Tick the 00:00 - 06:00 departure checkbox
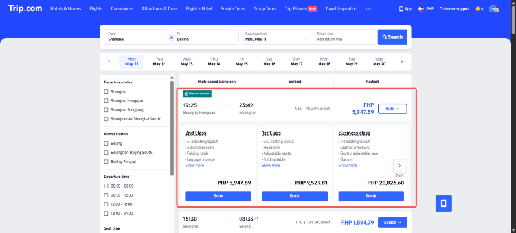This screenshot has height=233, width=516. (x=106, y=186)
